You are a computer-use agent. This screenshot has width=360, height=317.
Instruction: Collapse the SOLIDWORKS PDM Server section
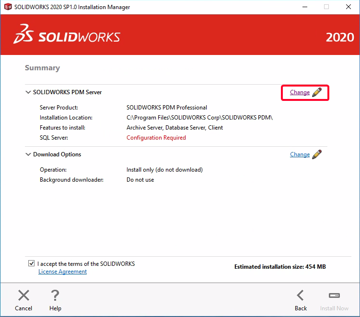click(28, 92)
